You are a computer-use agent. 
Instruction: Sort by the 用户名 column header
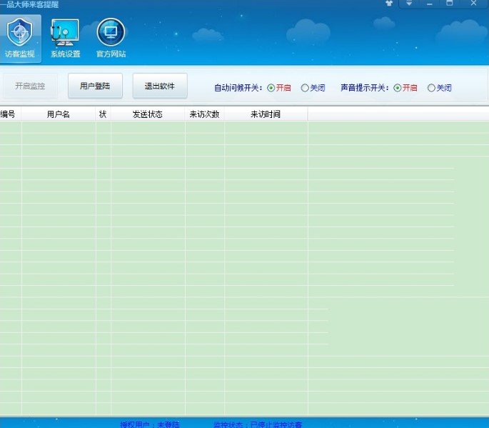click(x=59, y=114)
